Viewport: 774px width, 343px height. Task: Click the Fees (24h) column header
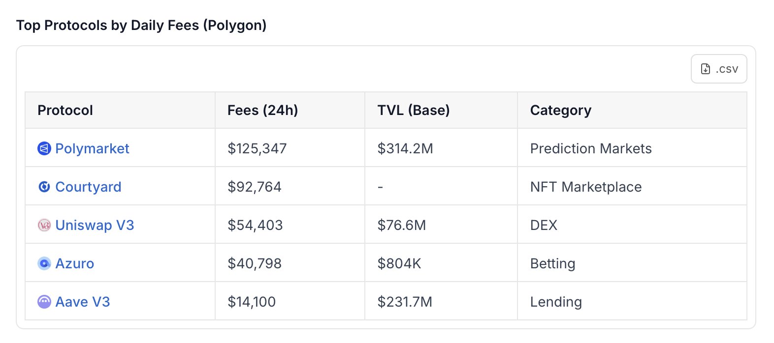tap(262, 110)
